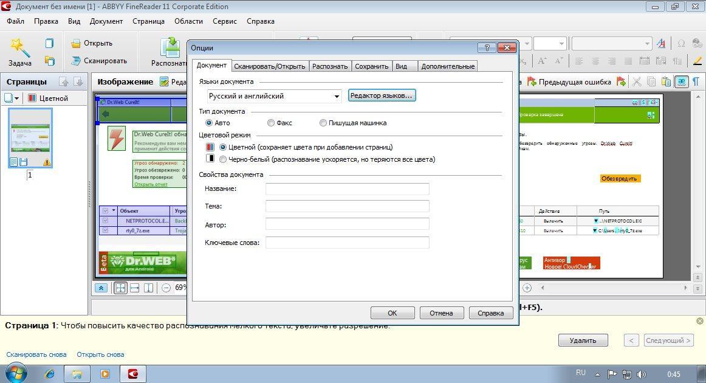Click the image edit icon next to Изображение
Screen dimensions: 706x383
[164, 81]
